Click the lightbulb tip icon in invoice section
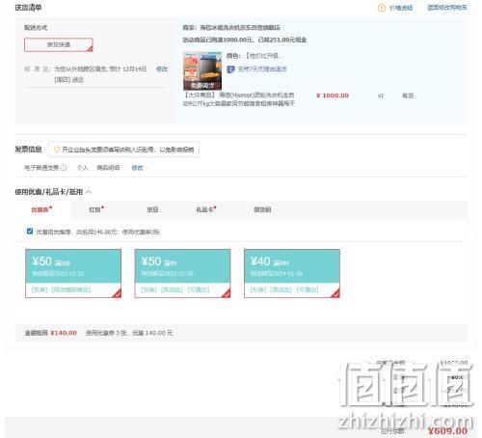Screen dimensions: 482x438 pyautogui.click(x=57, y=150)
